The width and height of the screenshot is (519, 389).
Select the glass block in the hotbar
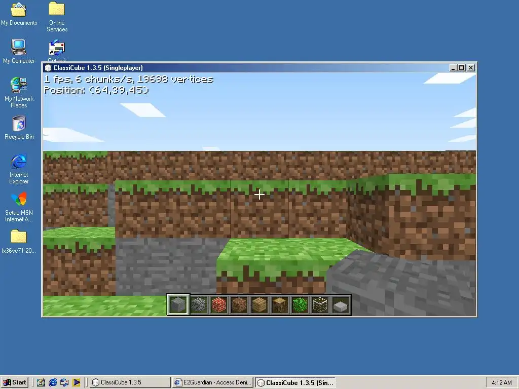coord(320,304)
